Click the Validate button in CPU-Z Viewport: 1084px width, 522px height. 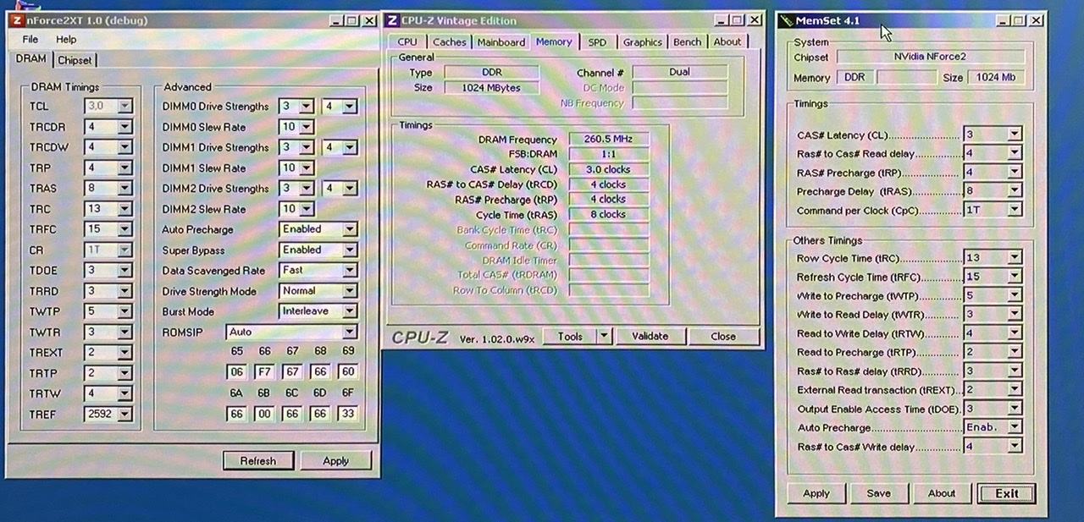(x=650, y=336)
